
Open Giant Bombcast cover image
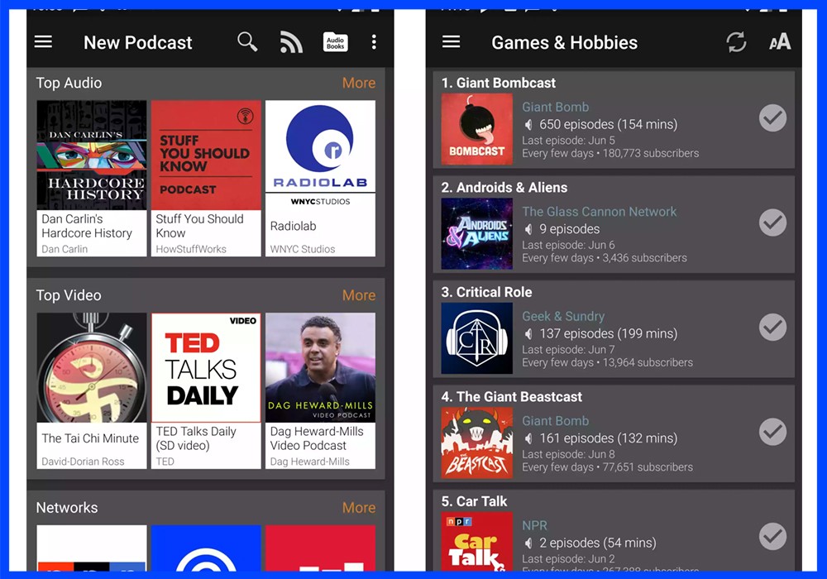(477, 129)
